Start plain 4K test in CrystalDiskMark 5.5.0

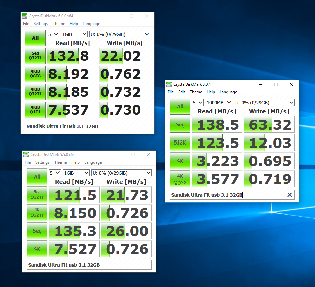(37, 249)
